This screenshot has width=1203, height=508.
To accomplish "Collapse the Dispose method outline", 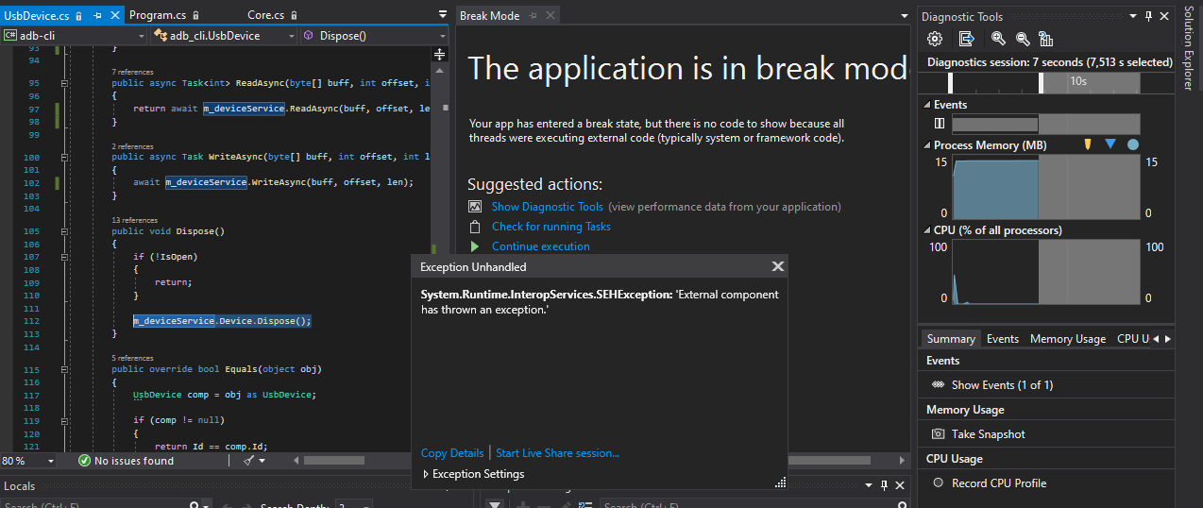I will 64,231.
